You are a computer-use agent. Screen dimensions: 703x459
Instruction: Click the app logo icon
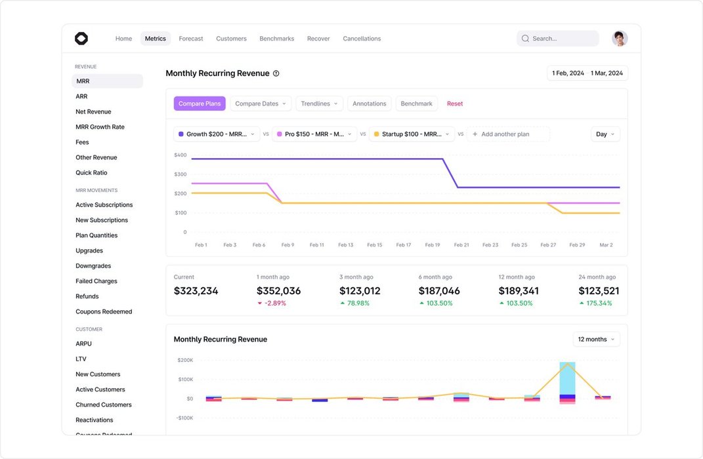(81, 39)
